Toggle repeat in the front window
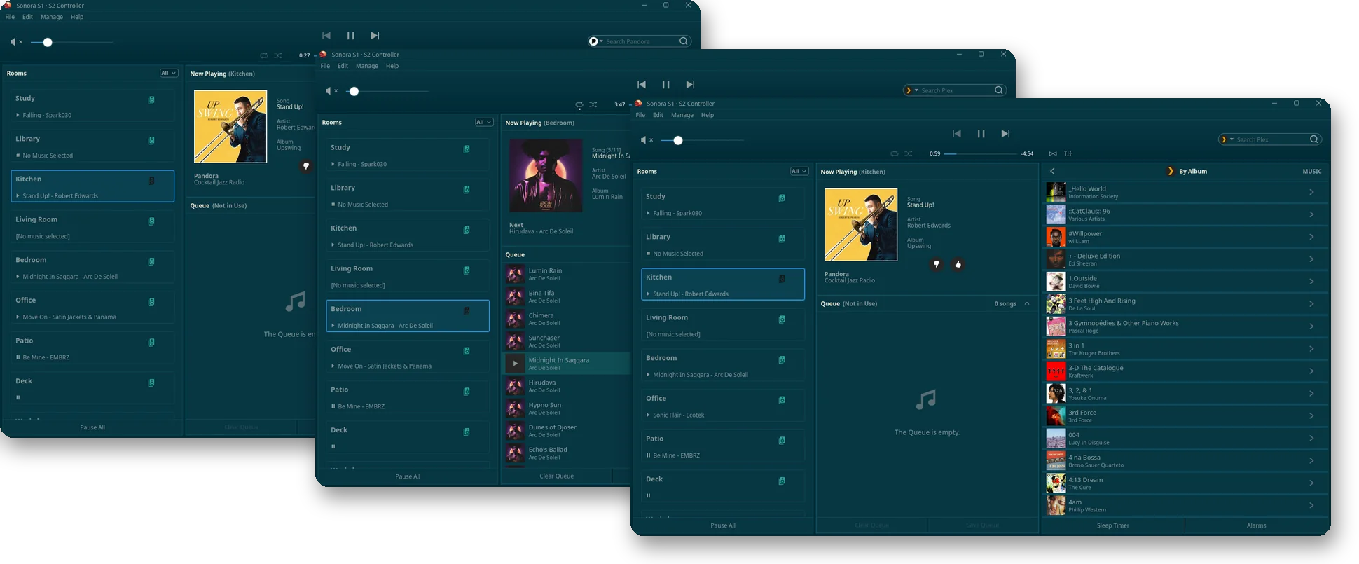1359x564 pixels. [x=894, y=153]
